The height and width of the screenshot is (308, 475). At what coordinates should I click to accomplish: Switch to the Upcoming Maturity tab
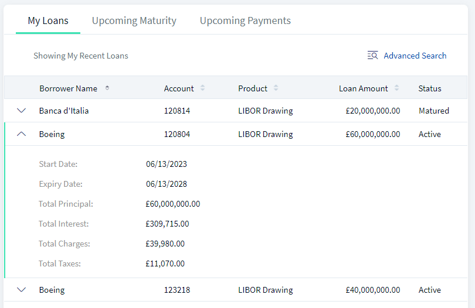click(x=134, y=20)
